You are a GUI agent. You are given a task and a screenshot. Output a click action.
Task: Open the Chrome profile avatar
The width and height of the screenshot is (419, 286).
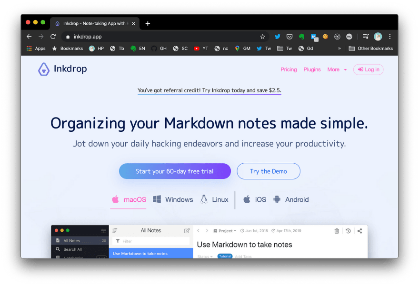point(378,37)
